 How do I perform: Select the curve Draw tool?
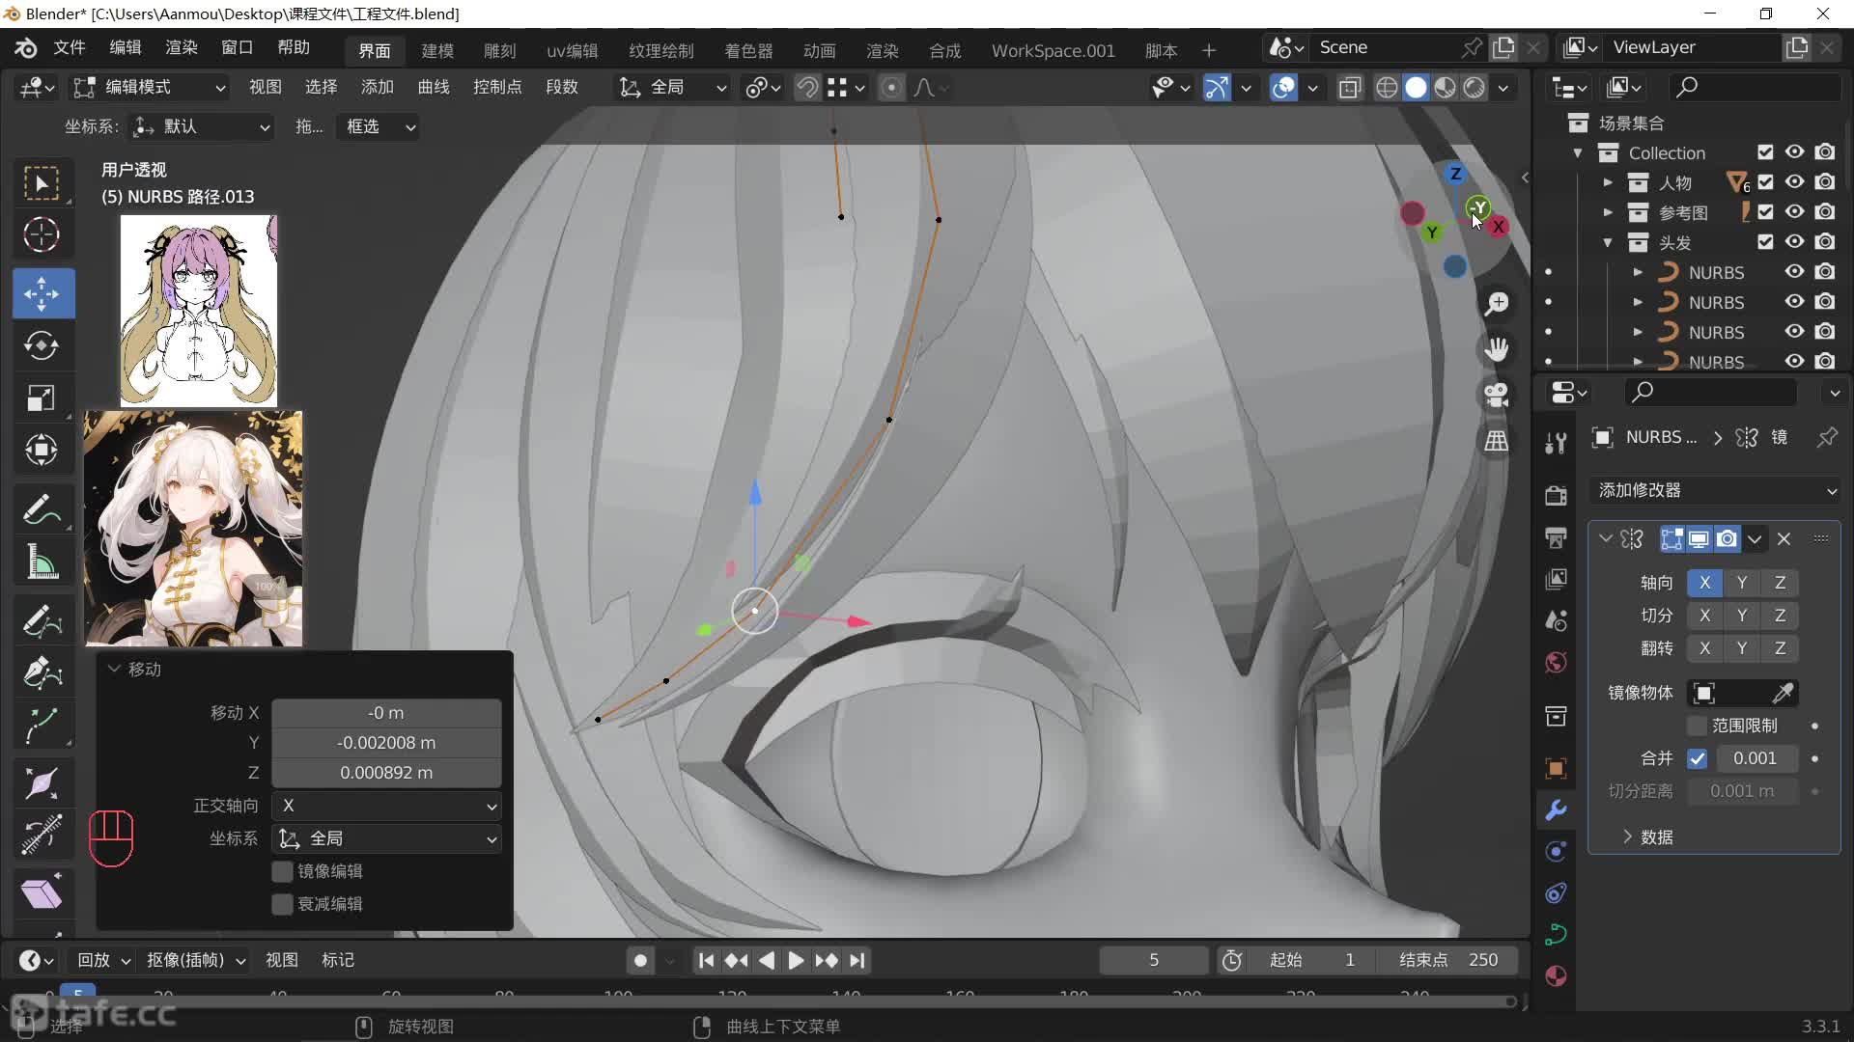click(42, 620)
